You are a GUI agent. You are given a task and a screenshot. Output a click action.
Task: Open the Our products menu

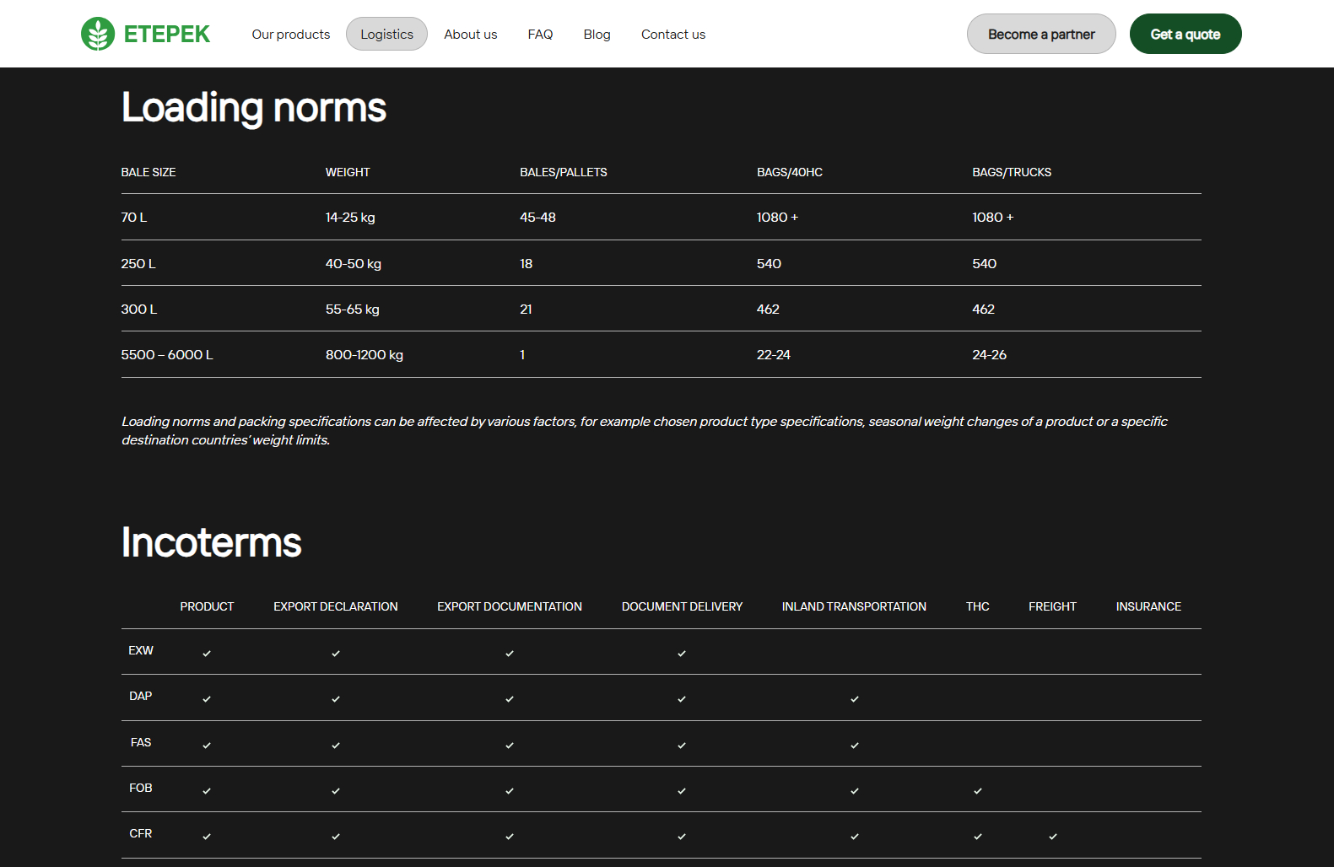291,35
